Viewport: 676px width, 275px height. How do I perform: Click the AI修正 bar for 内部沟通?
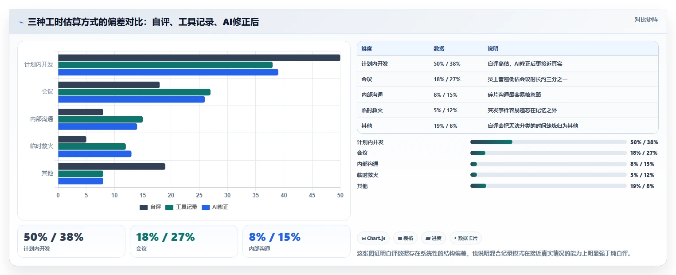coord(98,127)
